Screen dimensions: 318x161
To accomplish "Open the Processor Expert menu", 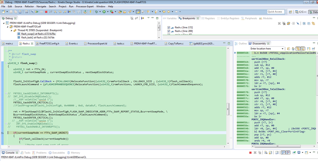I will (x=85, y=6).
